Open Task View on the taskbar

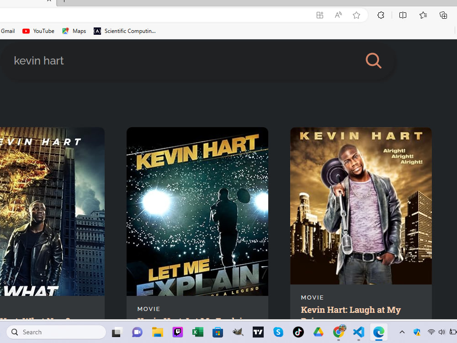(x=117, y=332)
